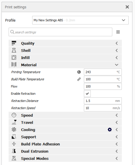135x165 pixels.
Task: Click the Speed gauge icon
Action: 14,115
